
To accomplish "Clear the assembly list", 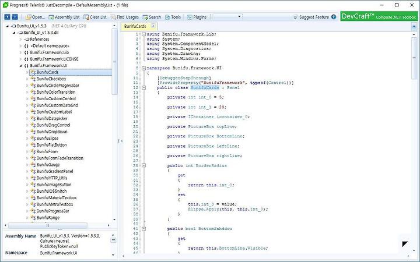I will tap(95, 17).
